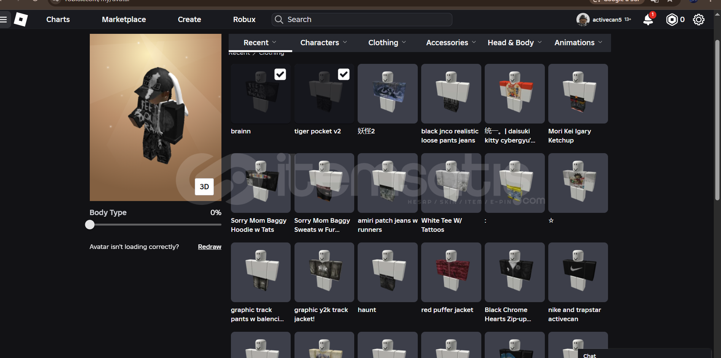Equip the red puffer jacket

[x=451, y=272]
